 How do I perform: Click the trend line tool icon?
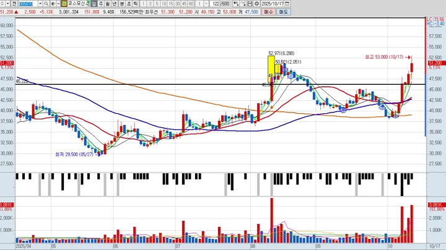(x=243, y=4)
